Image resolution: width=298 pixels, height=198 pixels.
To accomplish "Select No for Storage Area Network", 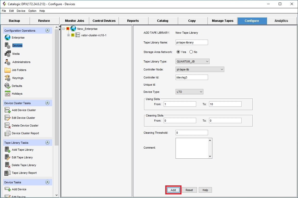I will 191,52.
